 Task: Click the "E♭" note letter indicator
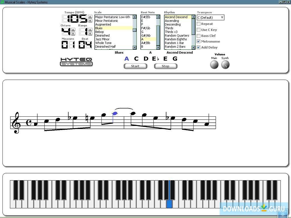[x=155, y=58]
